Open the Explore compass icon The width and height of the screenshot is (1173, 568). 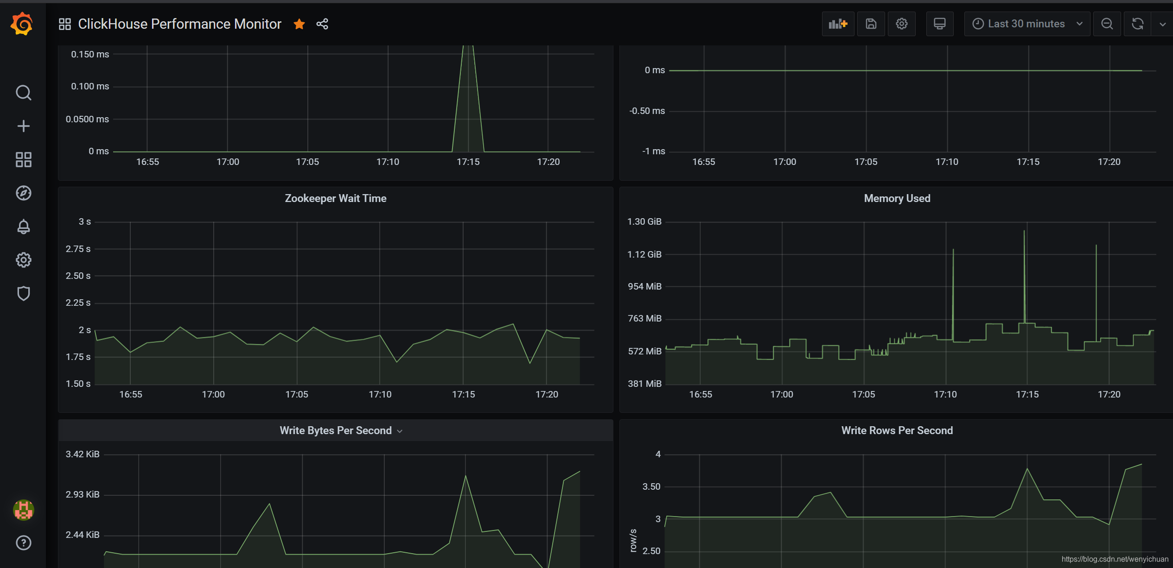pos(23,193)
